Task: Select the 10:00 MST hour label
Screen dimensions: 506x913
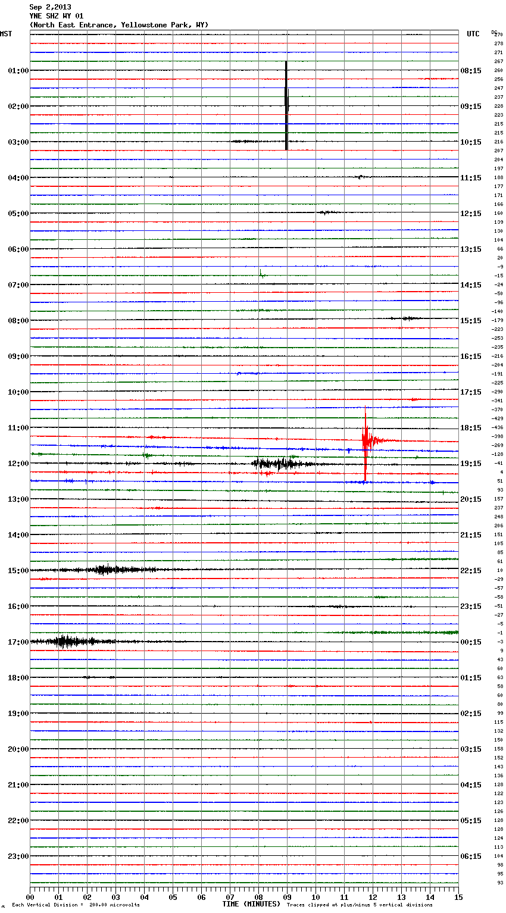Action: (18, 392)
